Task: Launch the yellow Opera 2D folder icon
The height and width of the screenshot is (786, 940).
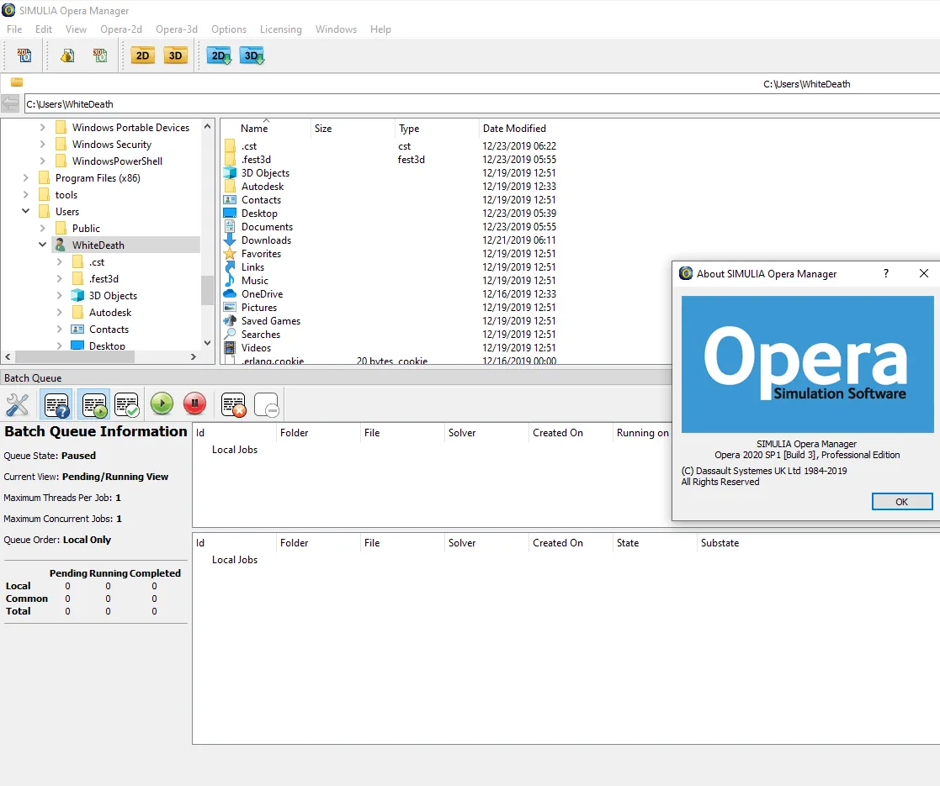Action: [x=143, y=55]
